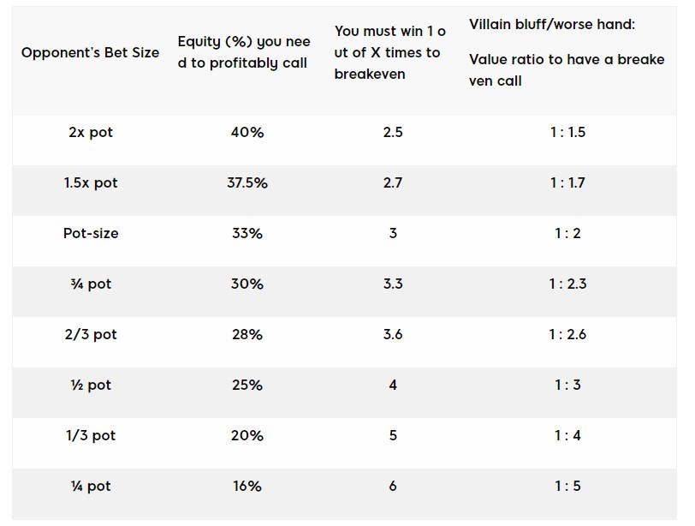695x526 pixels.
Task: Click the "2x pot" bet size cell
Action: click(90, 133)
